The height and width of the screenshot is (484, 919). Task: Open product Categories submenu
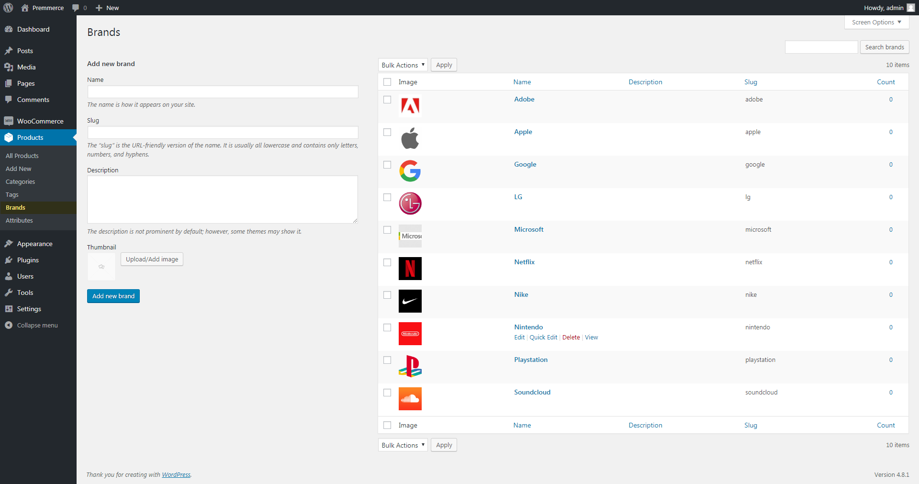pos(20,181)
